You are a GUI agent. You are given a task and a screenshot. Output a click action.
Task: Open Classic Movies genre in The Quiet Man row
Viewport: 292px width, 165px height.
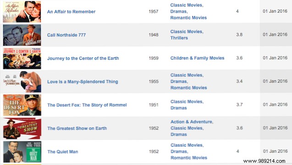click(187, 145)
